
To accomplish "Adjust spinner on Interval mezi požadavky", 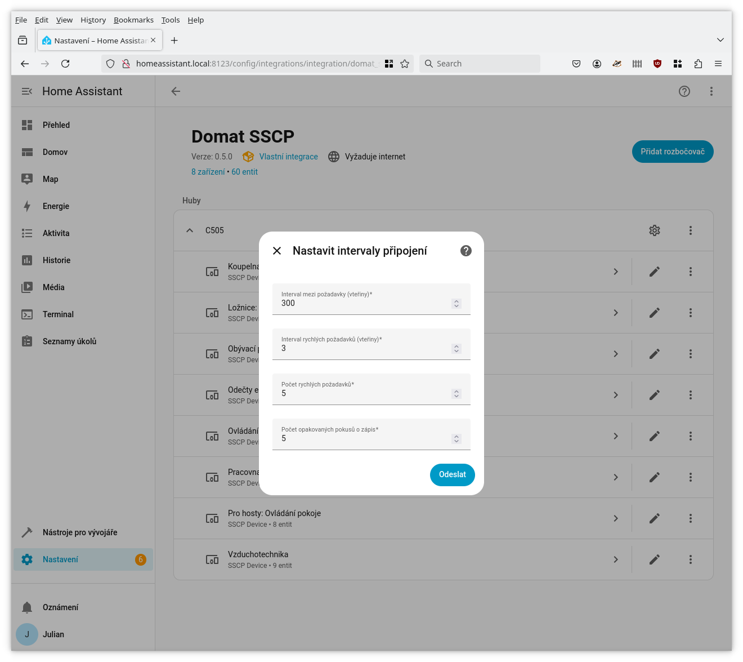I will pos(456,304).
